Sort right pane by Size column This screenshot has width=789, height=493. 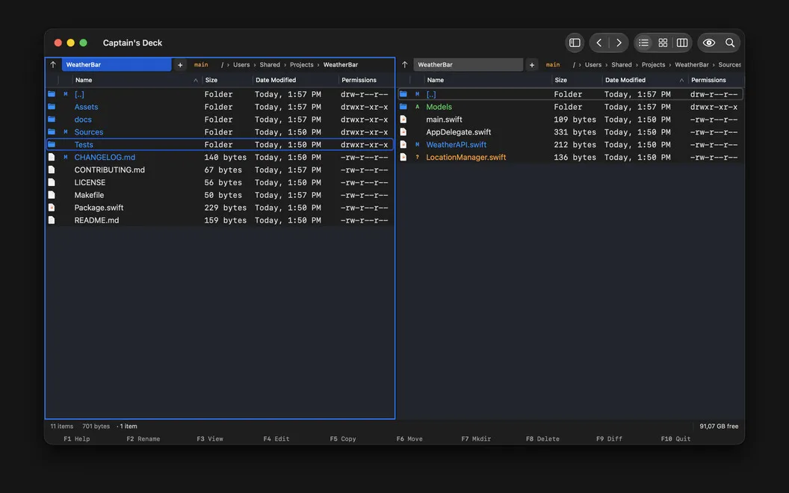(577, 80)
